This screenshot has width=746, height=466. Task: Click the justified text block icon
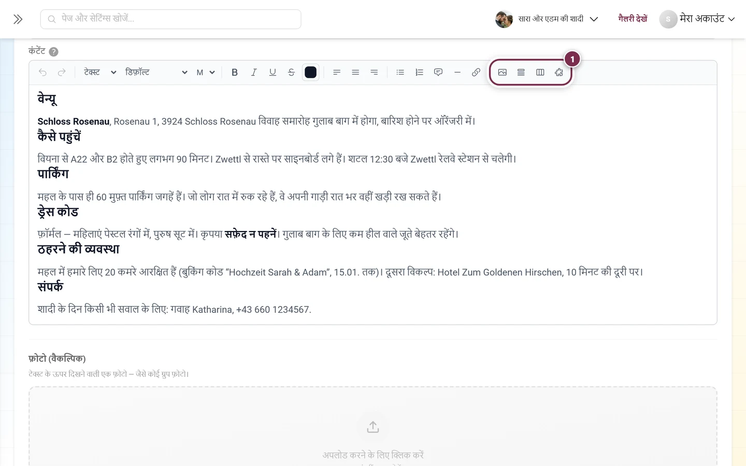pos(521,72)
